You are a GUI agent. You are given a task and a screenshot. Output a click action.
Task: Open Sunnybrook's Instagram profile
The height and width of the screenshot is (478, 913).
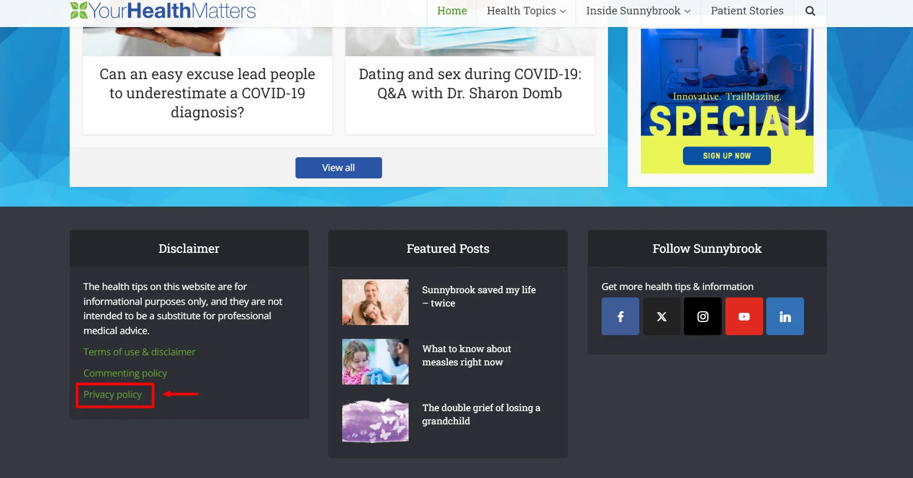pyautogui.click(x=703, y=317)
